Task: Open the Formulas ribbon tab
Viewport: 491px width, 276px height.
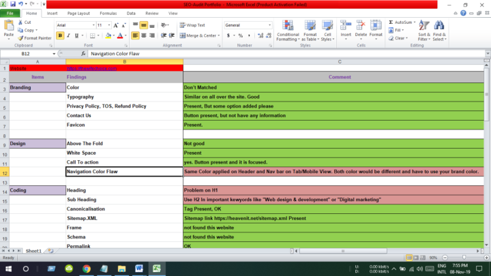Action: pos(108,13)
